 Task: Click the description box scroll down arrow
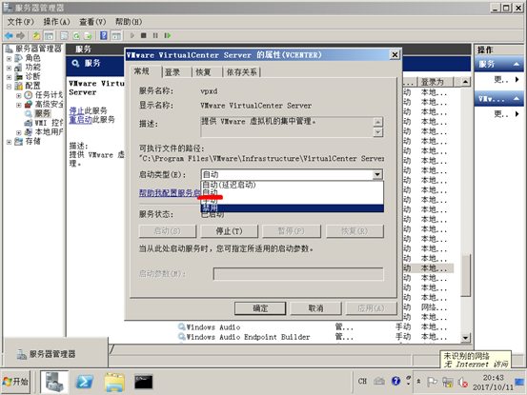coord(378,132)
